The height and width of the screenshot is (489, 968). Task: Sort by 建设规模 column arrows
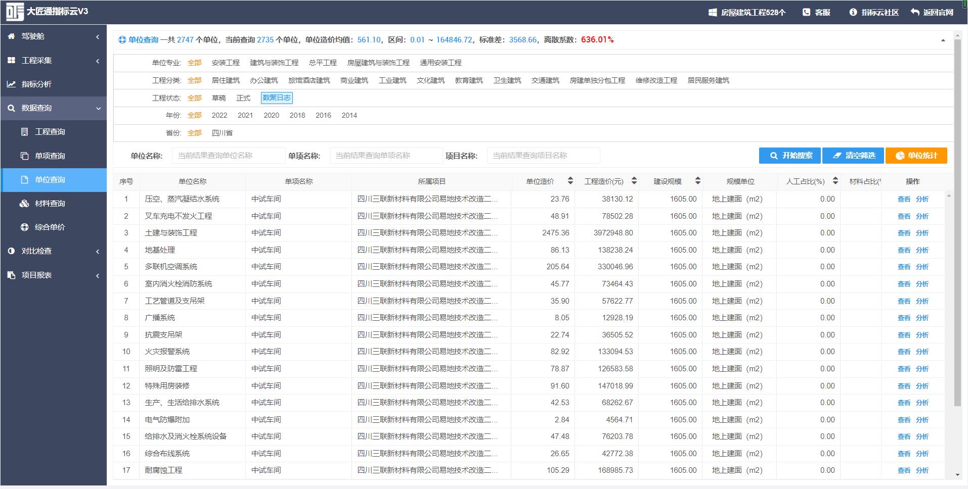tap(698, 181)
